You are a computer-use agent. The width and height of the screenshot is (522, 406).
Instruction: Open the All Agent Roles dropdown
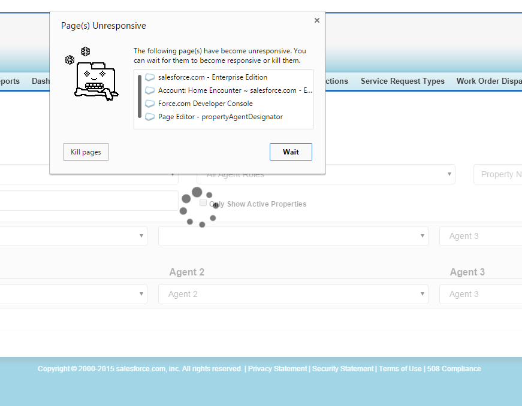click(x=326, y=174)
